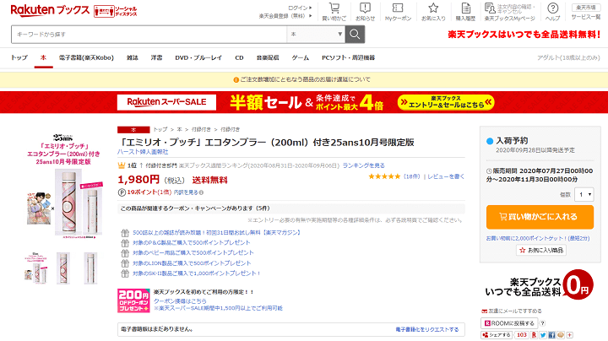
Task: Switch to the 雑誌 tab
Action: point(133,57)
